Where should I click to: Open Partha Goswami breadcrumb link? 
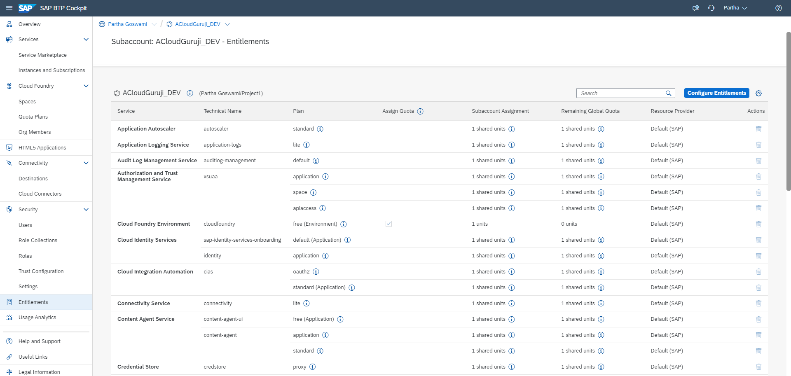[127, 24]
